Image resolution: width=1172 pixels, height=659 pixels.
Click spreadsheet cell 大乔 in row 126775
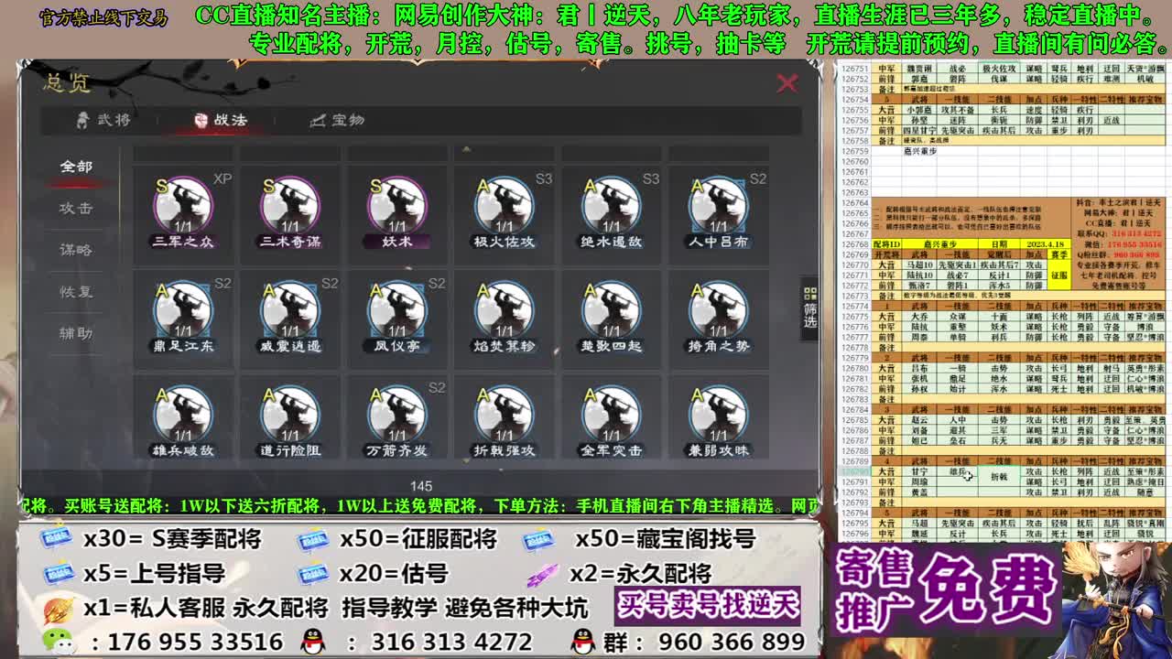918,317
